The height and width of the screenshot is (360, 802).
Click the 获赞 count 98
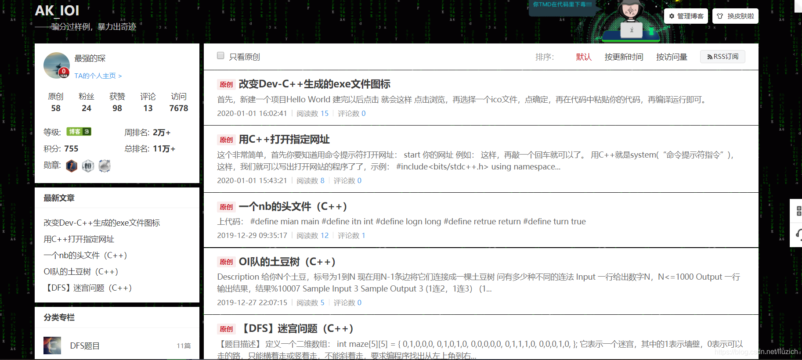pos(117,108)
